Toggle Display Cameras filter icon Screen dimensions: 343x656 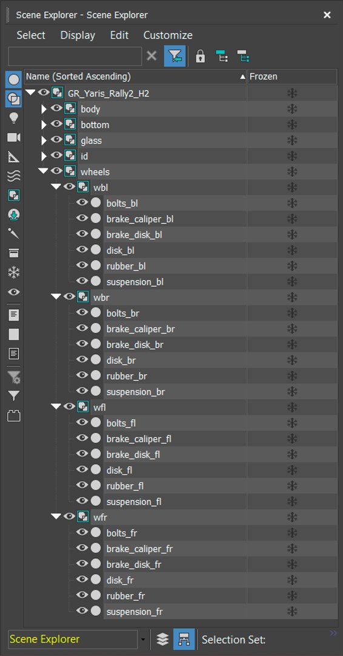click(14, 138)
